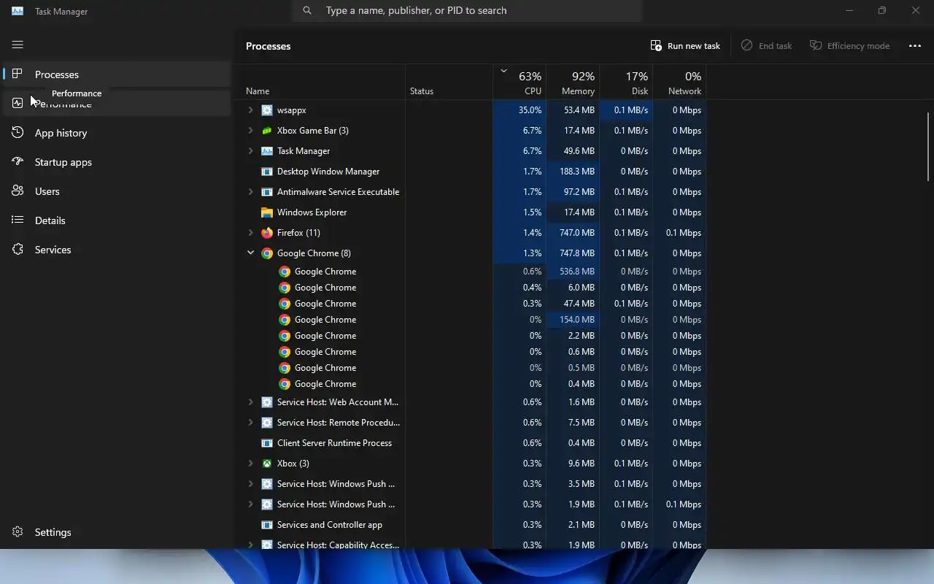Click the search magnifier icon

click(x=307, y=10)
